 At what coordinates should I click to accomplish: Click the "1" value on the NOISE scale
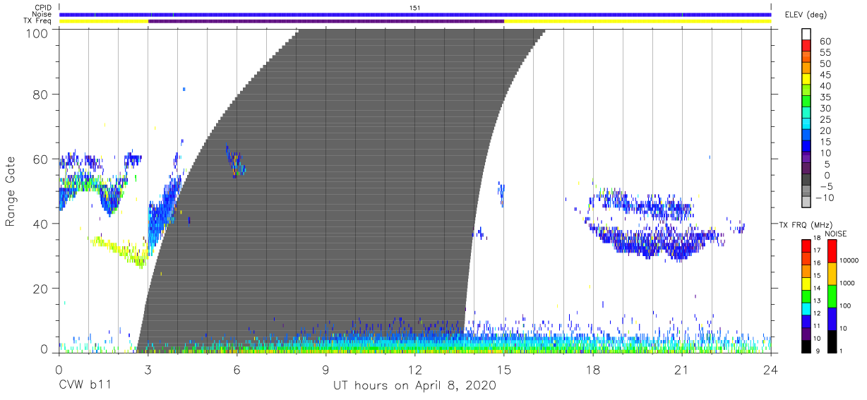tap(842, 351)
